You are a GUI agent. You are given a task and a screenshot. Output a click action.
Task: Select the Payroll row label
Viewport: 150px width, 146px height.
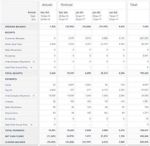9,90
